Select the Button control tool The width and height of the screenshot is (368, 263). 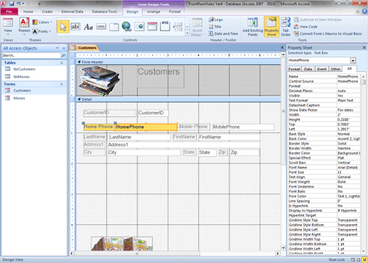101,27
